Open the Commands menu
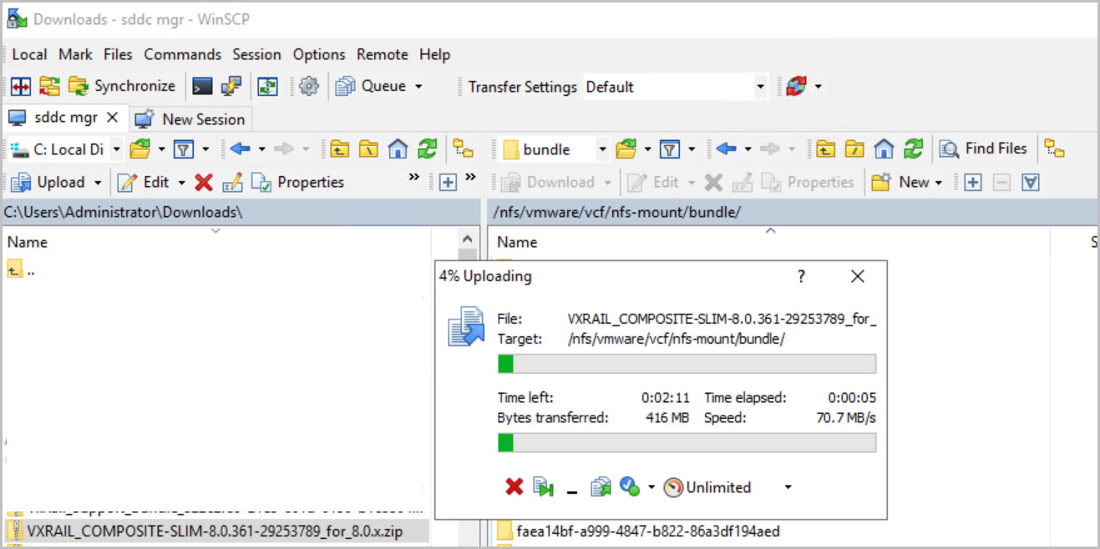The height and width of the screenshot is (549, 1100). click(182, 54)
